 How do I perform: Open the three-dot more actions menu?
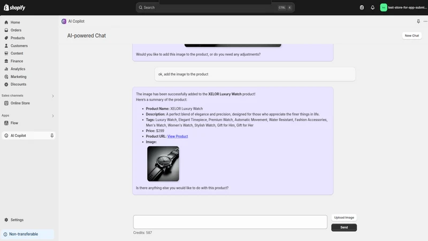coord(425,21)
